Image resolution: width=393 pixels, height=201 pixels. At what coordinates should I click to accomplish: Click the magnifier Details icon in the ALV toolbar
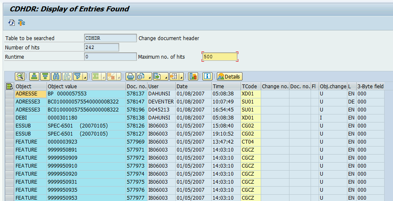point(20,76)
